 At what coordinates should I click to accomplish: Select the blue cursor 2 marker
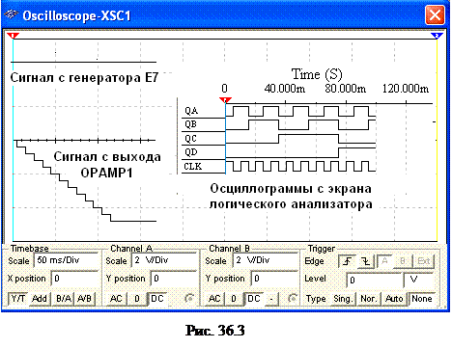click(437, 36)
